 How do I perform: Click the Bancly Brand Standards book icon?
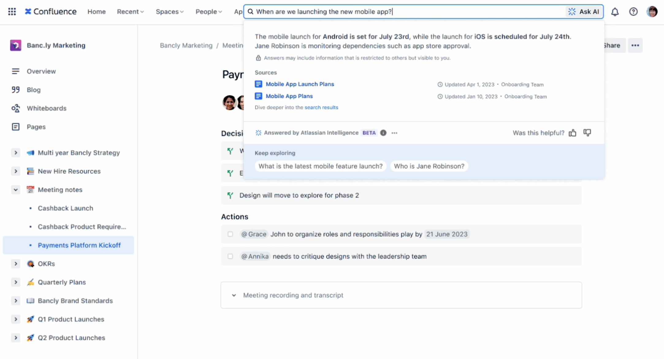click(x=30, y=301)
